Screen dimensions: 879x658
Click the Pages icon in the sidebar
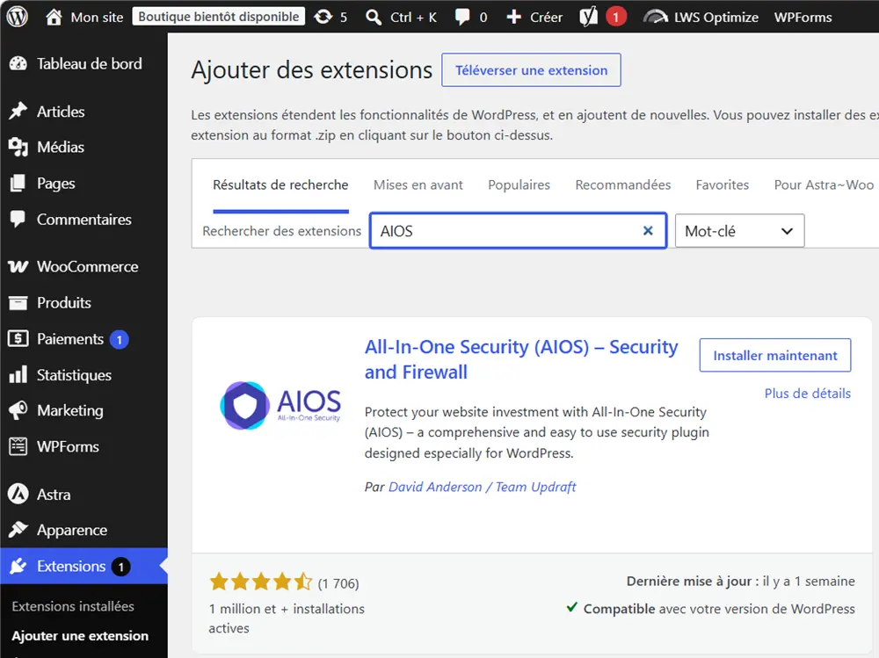point(18,184)
